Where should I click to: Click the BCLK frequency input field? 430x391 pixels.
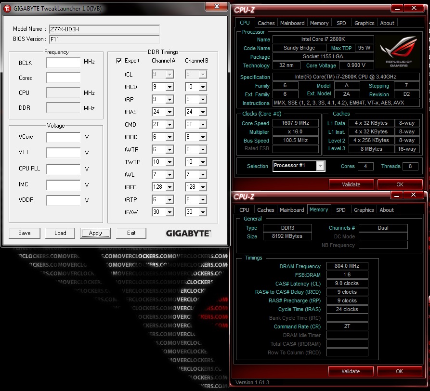pos(64,63)
